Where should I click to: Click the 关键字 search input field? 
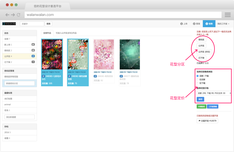[32, 24]
